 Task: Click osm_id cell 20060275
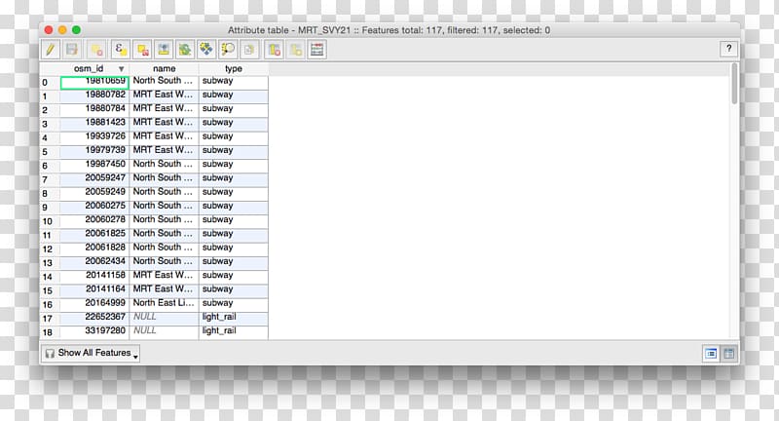(94, 208)
